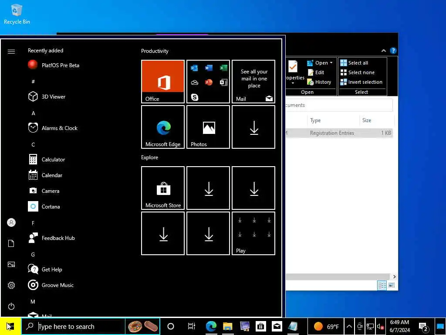Image resolution: width=446 pixels, height=335 pixels.
Task: Click the Cortana circle on the taskbar
Action: pos(171,326)
